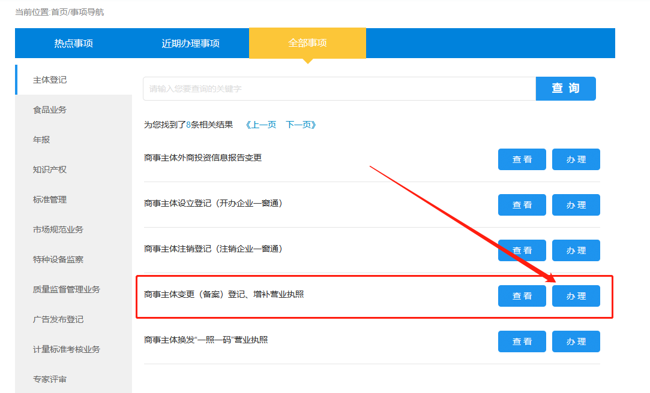650x393 pixels.
Task: Click 办理 for 商事主体外商投资信息报告变更
Action: pos(576,159)
